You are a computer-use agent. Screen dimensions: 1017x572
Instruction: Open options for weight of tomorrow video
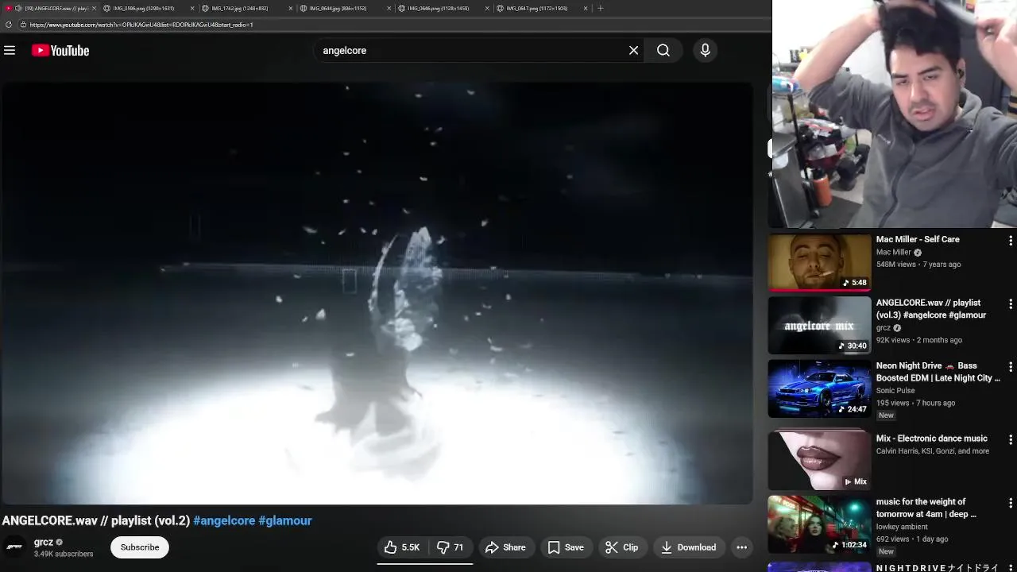[x=1010, y=503]
